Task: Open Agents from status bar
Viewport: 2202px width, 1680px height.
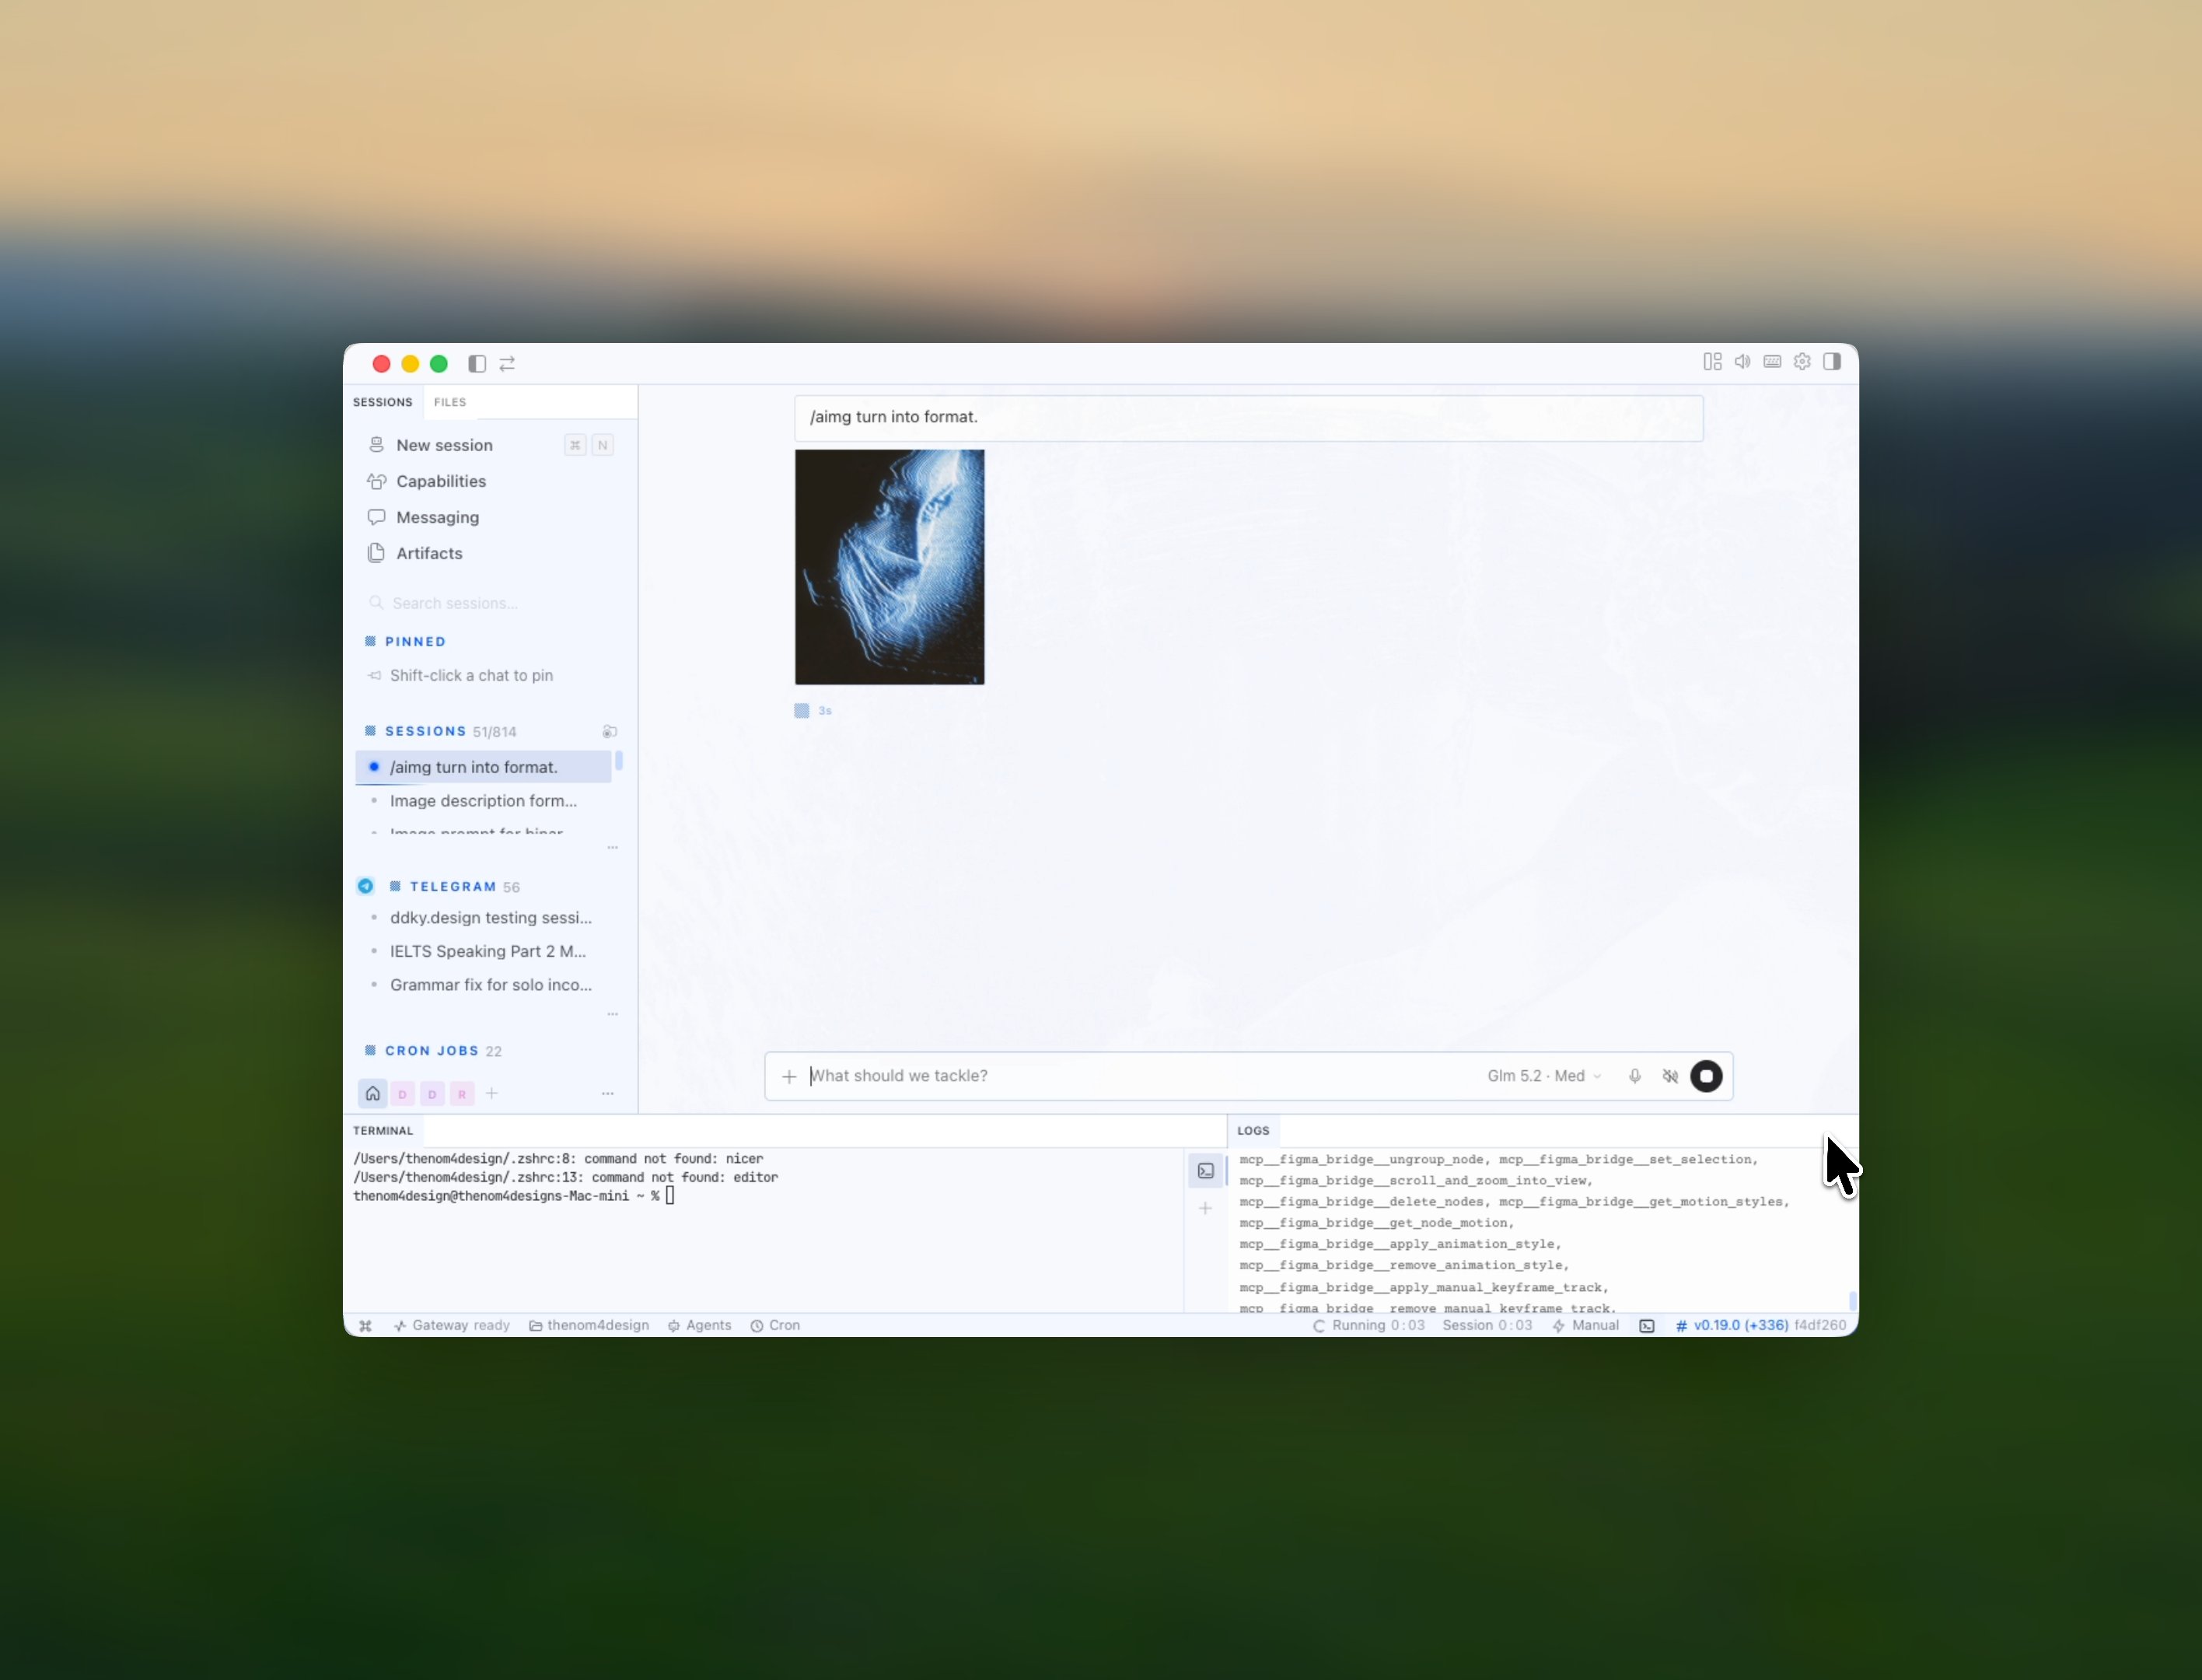Action: (x=700, y=1326)
